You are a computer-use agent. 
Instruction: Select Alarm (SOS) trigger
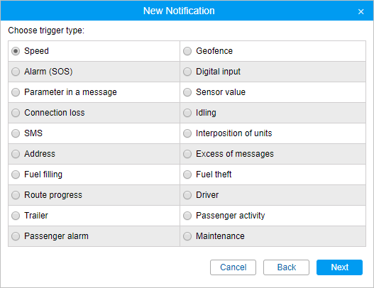point(16,72)
